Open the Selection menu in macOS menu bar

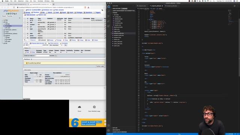pos(21,1)
